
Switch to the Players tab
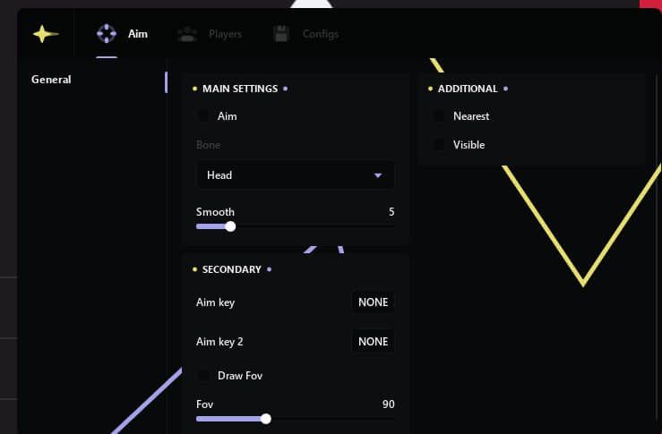(x=225, y=34)
